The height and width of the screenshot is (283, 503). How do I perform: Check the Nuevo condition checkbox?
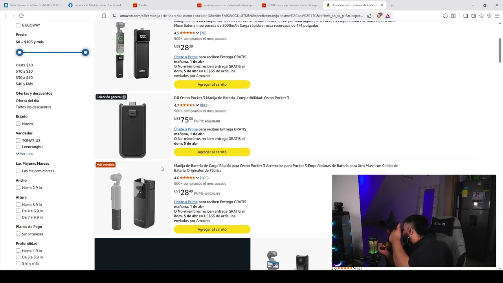click(18, 124)
